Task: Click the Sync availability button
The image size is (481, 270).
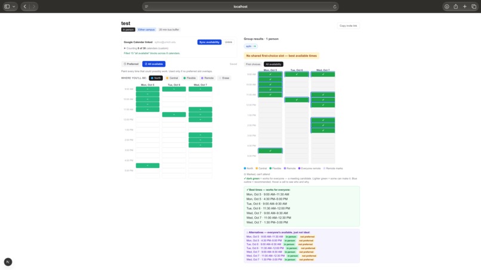Action: pyautogui.click(x=209, y=42)
